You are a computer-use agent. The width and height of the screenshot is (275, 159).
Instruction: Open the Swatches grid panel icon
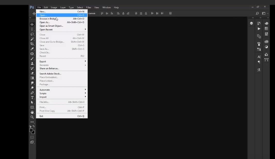[266, 28]
